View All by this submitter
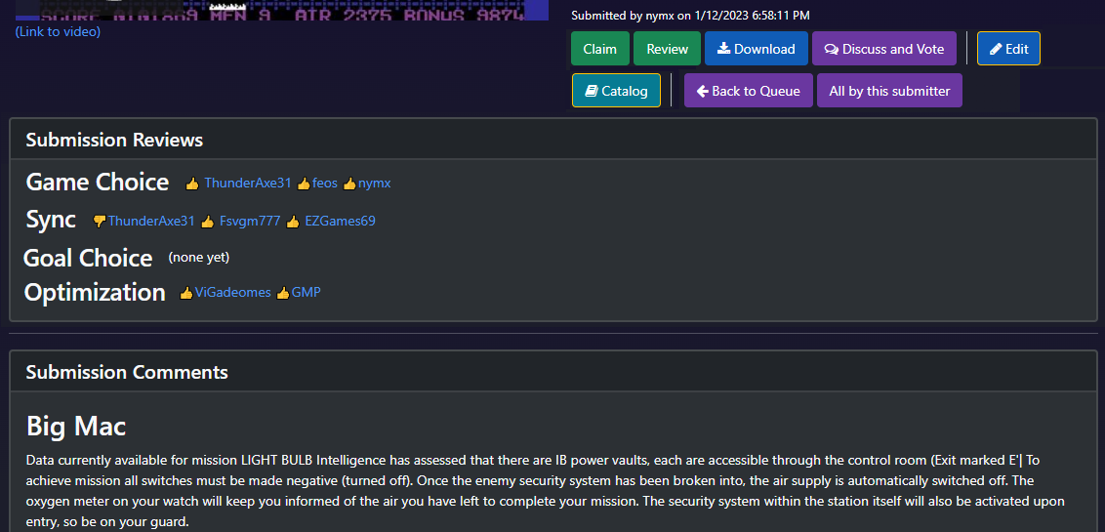Screen dimensions: 1105x532 coord(889,91)
